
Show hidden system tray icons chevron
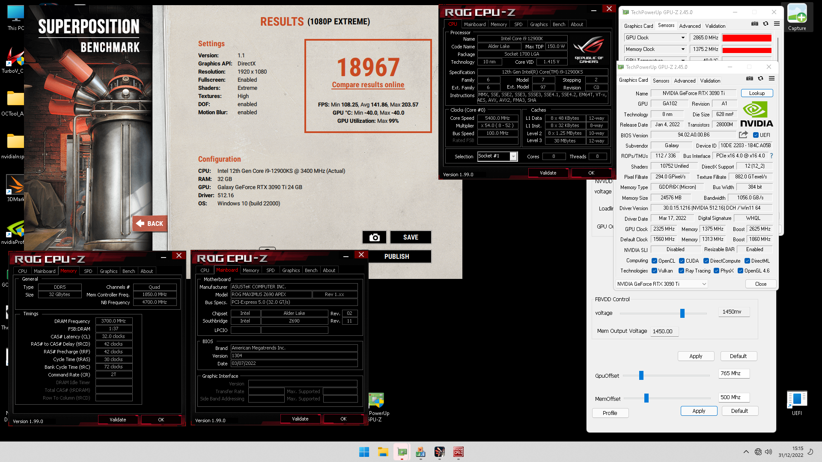(x=746, y=452)
